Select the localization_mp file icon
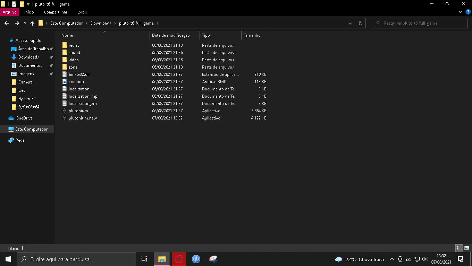 pos(65,96)
